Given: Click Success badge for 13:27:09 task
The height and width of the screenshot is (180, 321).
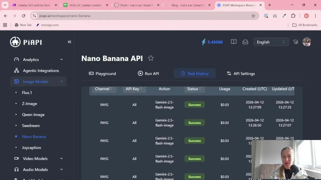Looking at the screenshot, I should click(x=195, y=105).
